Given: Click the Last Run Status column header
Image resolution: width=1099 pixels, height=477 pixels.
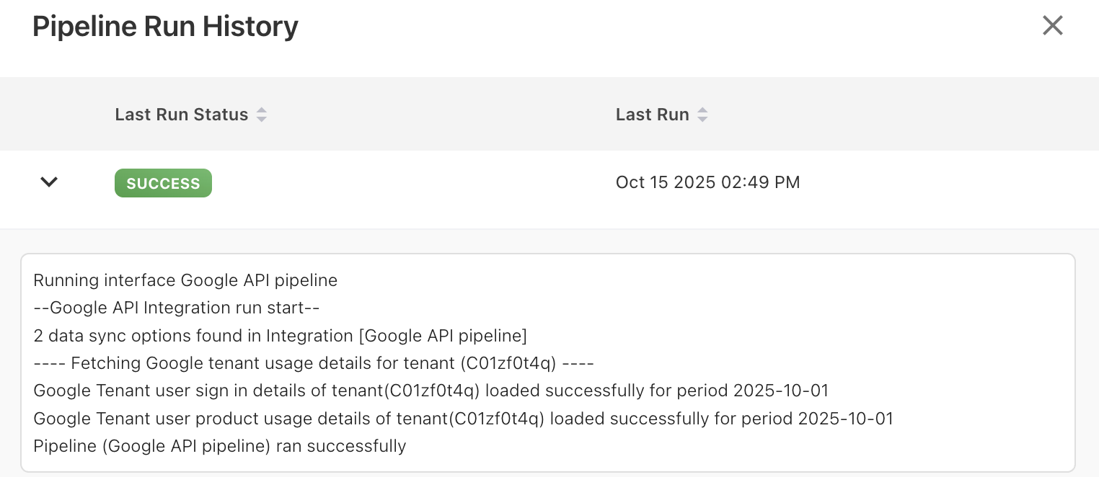Looking at the screenshot, I should 181,115.
